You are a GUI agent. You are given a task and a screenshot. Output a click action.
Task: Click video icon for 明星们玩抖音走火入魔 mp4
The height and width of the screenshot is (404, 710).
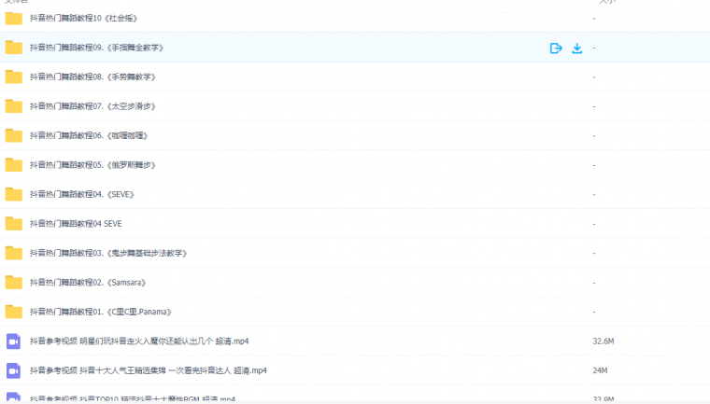point(14,341)
